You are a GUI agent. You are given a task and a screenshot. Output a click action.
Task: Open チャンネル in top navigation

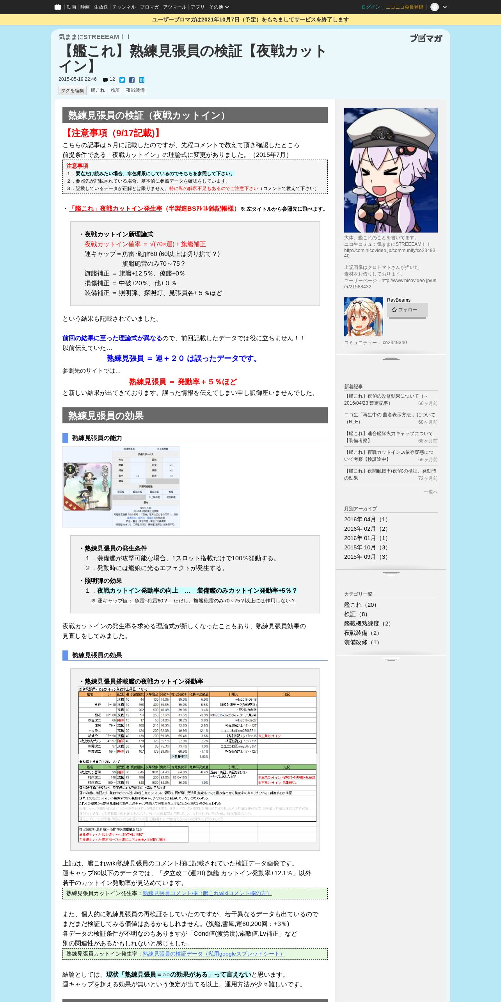pos(124,7)
